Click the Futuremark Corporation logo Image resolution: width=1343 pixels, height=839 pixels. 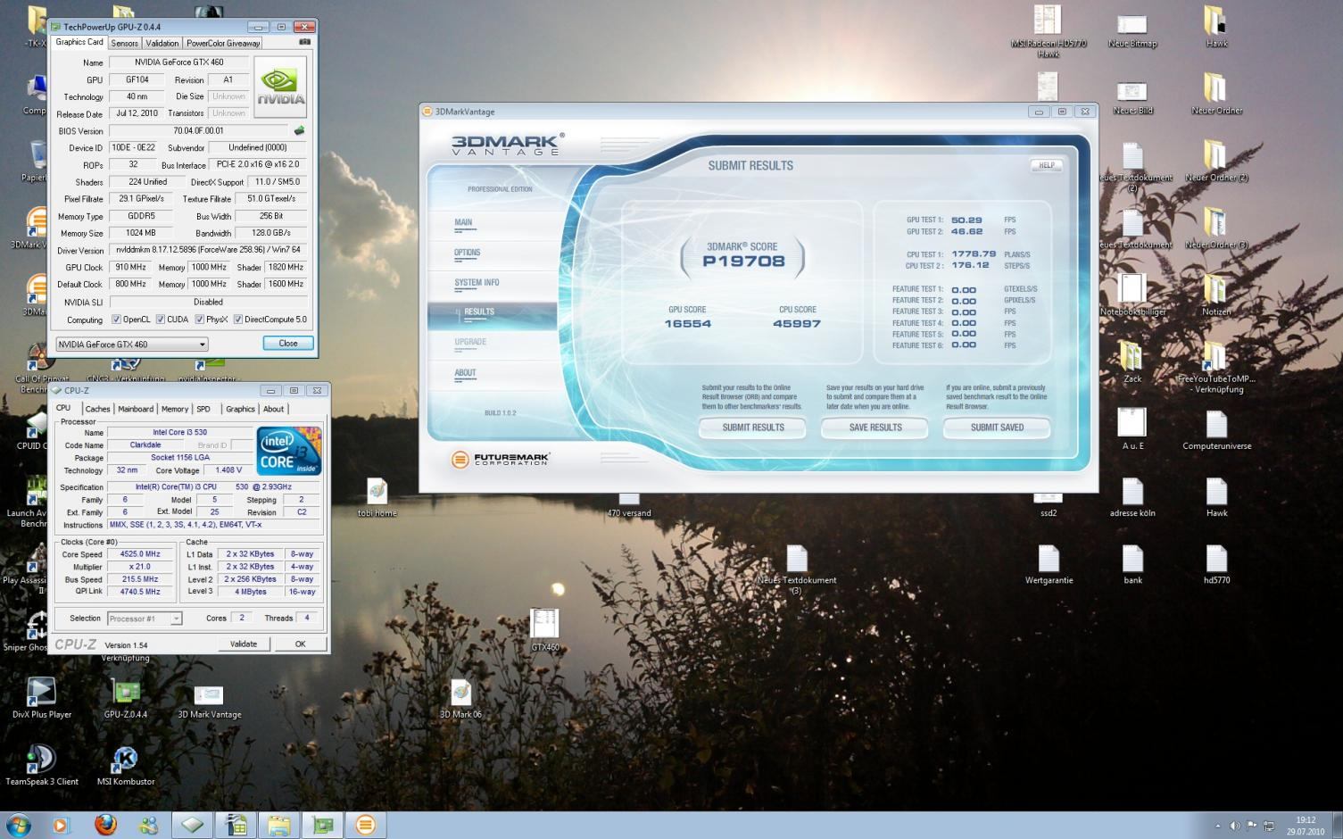pos(501,460)
